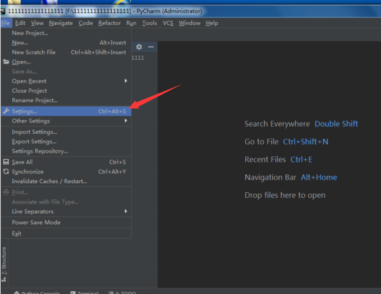This screenshot has width=381, height=294.
Task: Open the Refactor menu
Action: pos(109,23)
